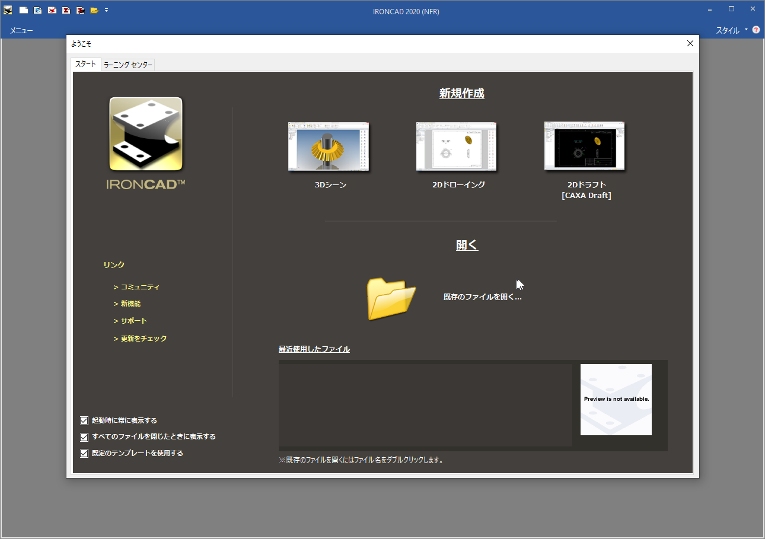Uncheck 起動時に常に表示する checkbox

point(84,421)
